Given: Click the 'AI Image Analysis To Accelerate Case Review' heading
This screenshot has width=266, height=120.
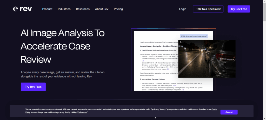Looking at the screenshot, I should (63, 46).
